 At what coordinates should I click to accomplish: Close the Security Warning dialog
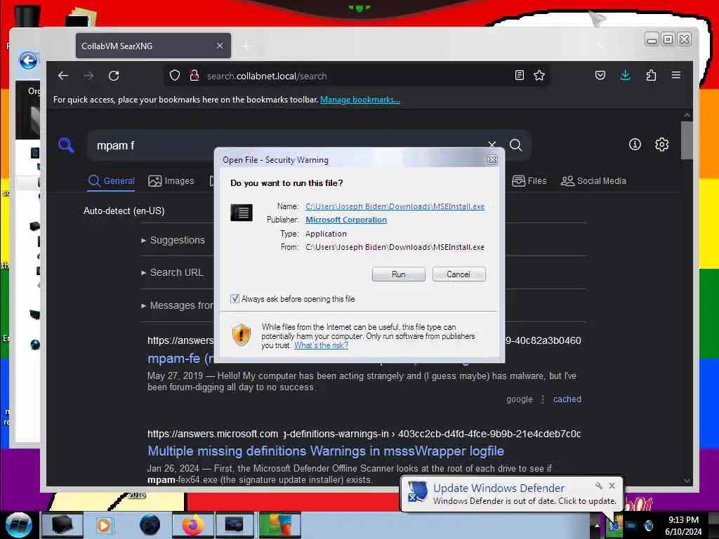coord(492,159)
